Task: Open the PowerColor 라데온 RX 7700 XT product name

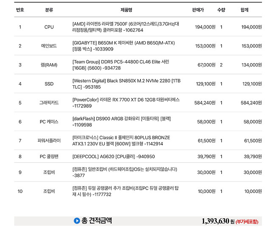Action: pyautogui.click(x=126, y=103)
